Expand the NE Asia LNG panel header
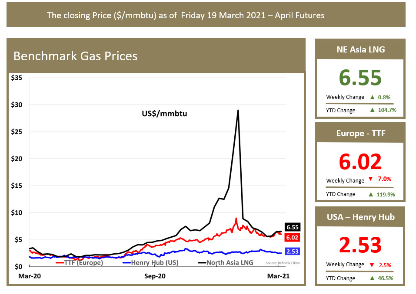The image size is (416, 294). tap(360, 49)
